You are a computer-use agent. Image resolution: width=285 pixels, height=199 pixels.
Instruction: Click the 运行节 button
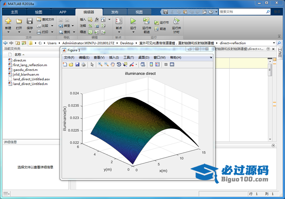coord(162,23)
